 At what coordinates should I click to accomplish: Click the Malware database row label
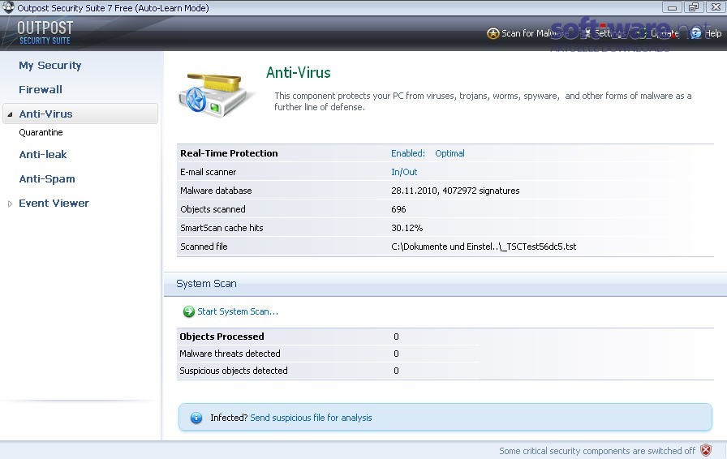[216, 191]
